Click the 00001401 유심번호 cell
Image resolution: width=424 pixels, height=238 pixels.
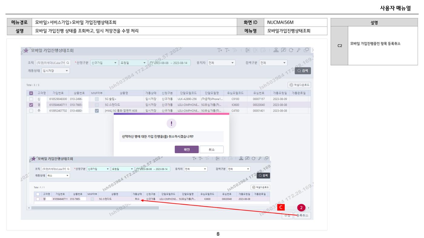pyautogui.click(x=259, y=111)
